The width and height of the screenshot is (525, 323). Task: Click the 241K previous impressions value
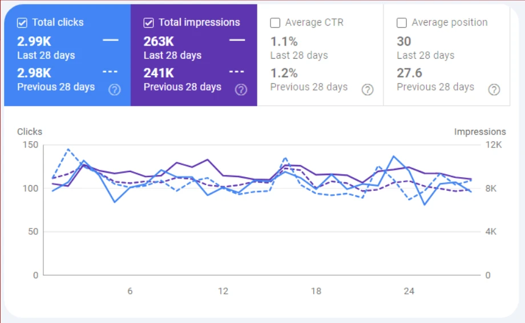(159, 72)
